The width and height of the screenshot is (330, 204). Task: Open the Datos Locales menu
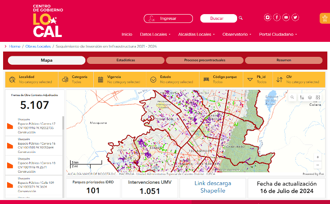(155, 34)
